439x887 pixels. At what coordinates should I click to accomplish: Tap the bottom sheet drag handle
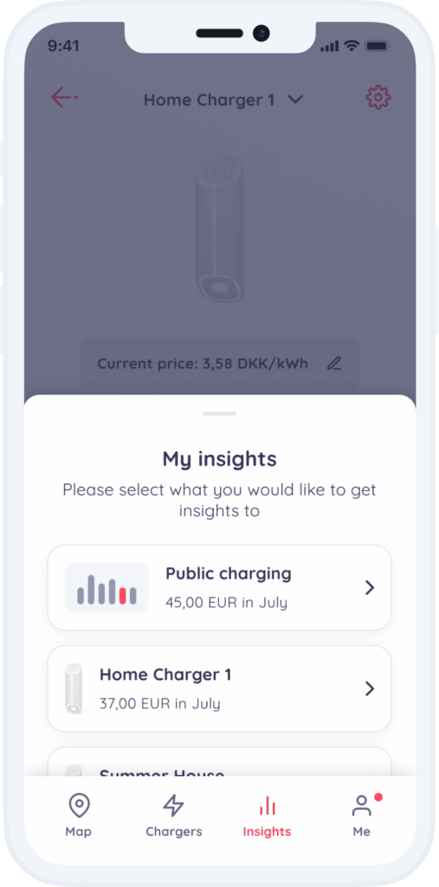[220, 413]
